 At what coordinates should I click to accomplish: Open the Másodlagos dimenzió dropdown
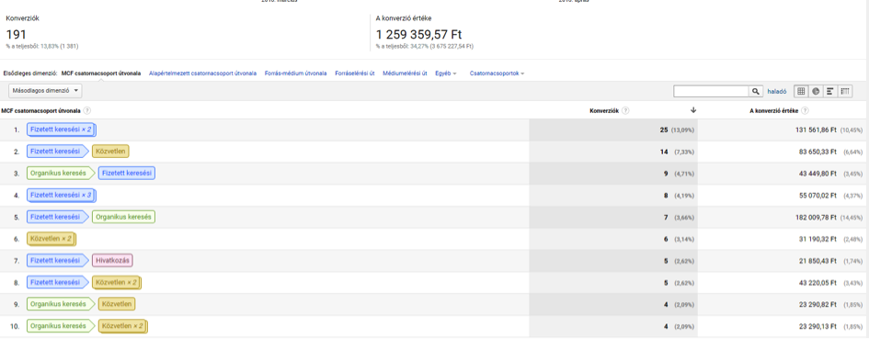(x=45, y=91)
